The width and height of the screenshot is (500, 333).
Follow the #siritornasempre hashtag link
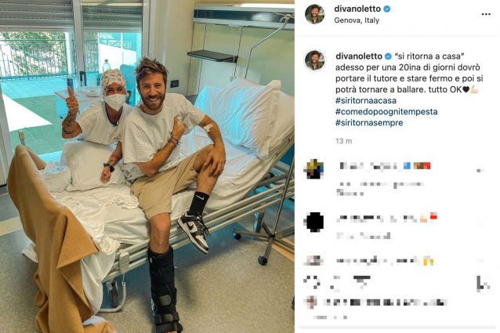click(x=369, y=123)
